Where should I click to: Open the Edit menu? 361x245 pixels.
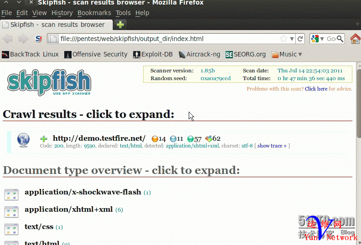22,13
